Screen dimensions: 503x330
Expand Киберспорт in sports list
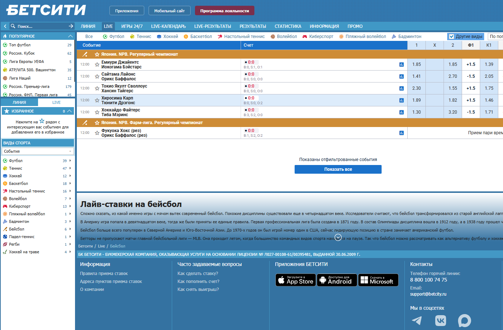click(70, 206)
